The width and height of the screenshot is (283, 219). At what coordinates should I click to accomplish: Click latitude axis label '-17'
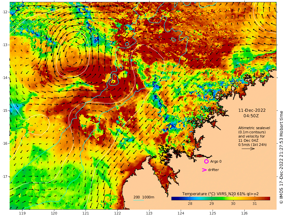click(x=5, y=176)
